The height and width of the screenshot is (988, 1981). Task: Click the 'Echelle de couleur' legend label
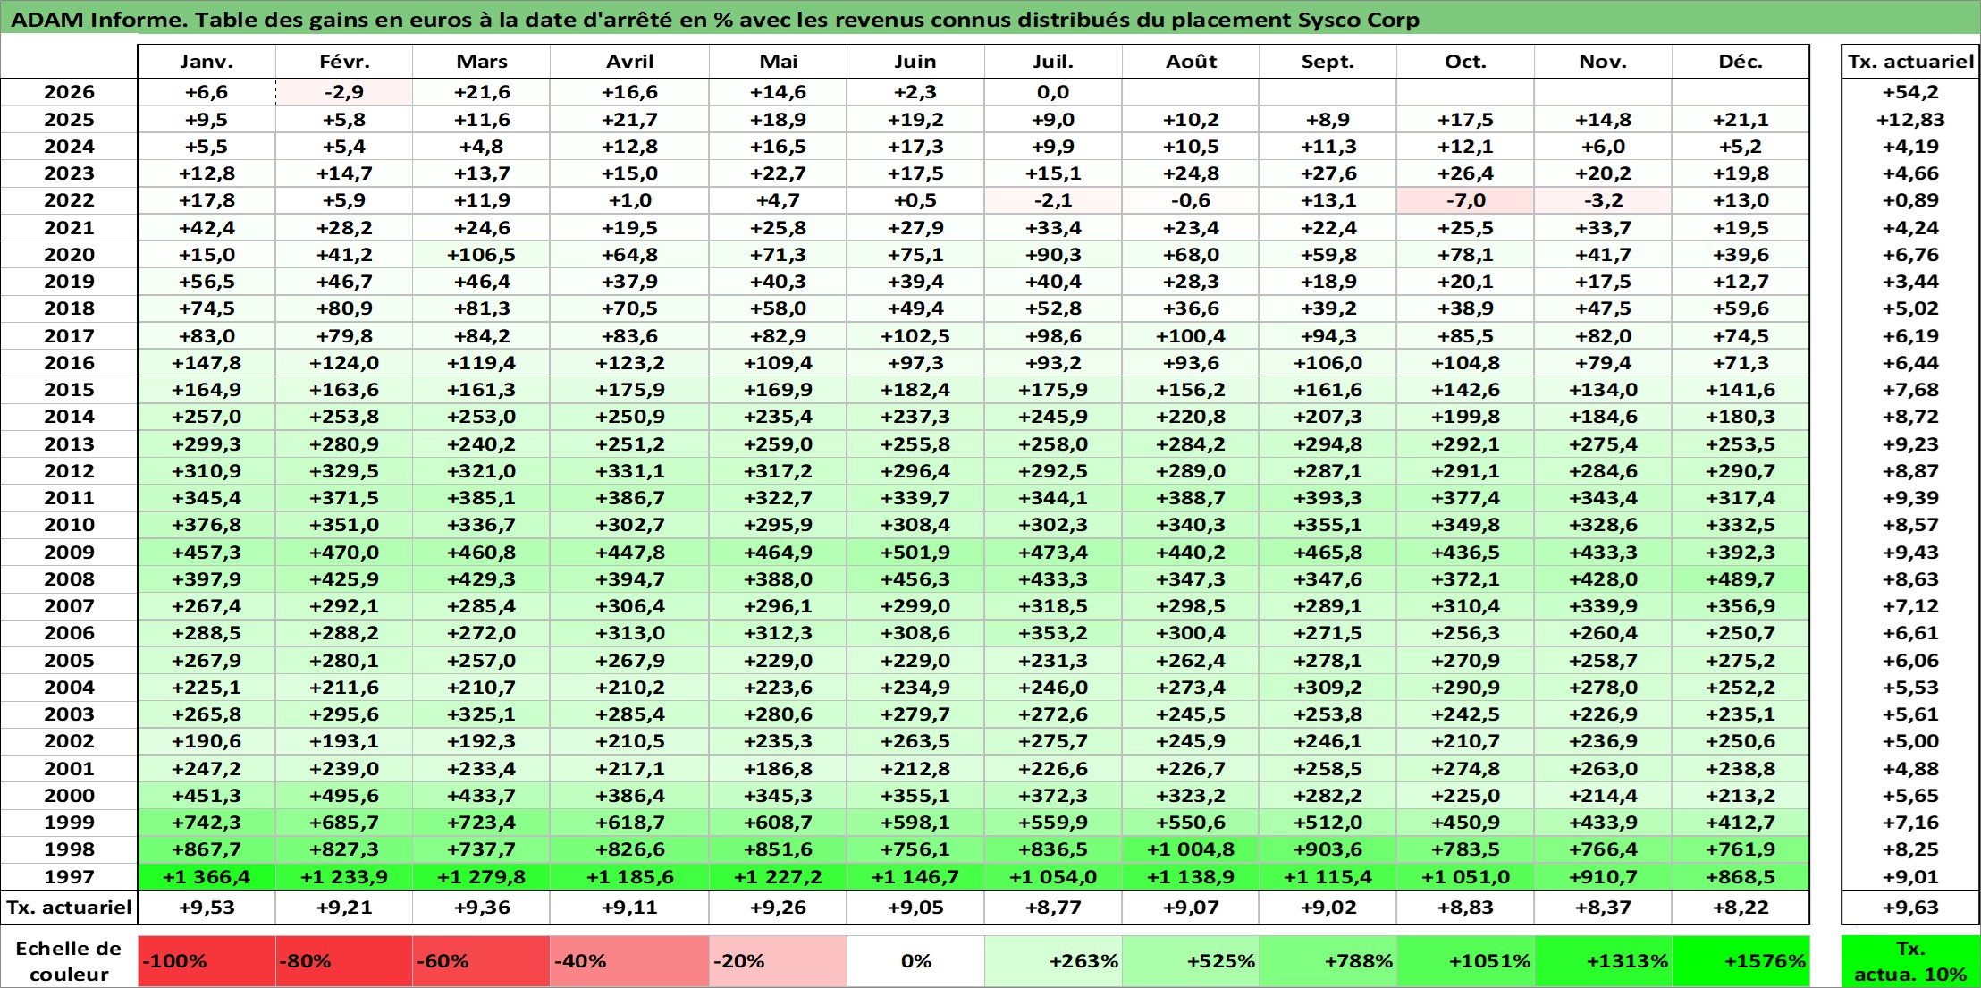point(69,961)
